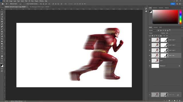Select the Background layer thumbnail
This screenshot has height=102, width=183.
tap(155, 66)
